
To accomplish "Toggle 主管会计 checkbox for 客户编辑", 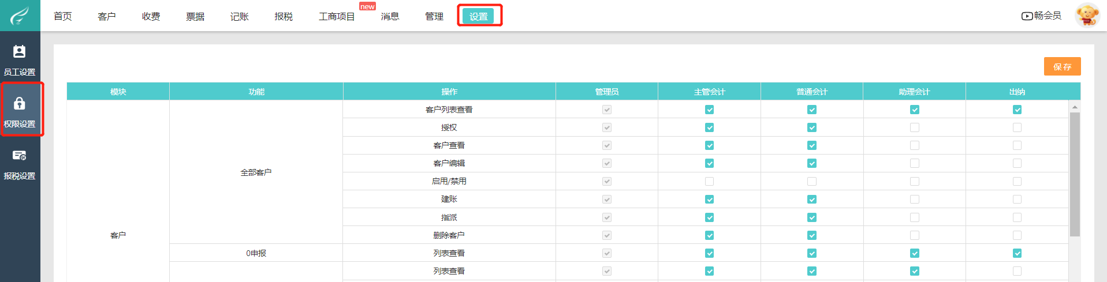I will 709,163.
